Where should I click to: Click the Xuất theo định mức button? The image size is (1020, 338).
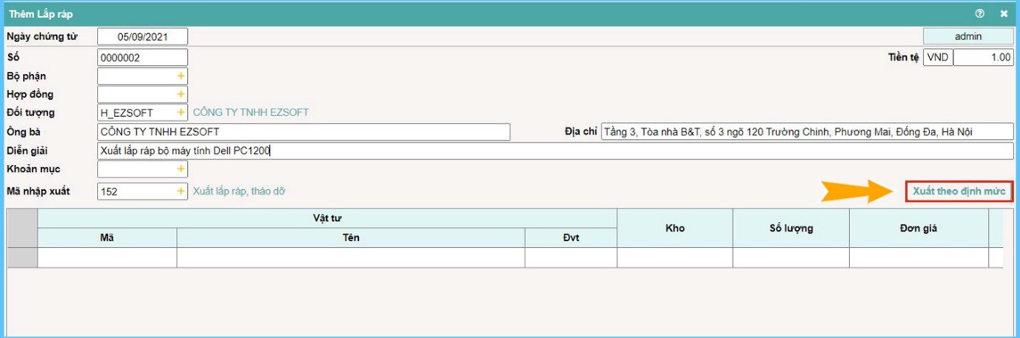[x=959, y=191]
